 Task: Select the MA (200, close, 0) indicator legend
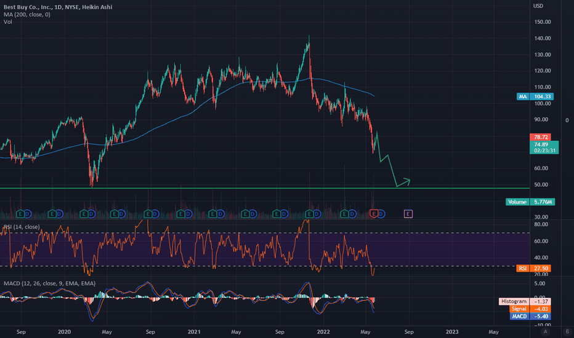click(27, 15)
